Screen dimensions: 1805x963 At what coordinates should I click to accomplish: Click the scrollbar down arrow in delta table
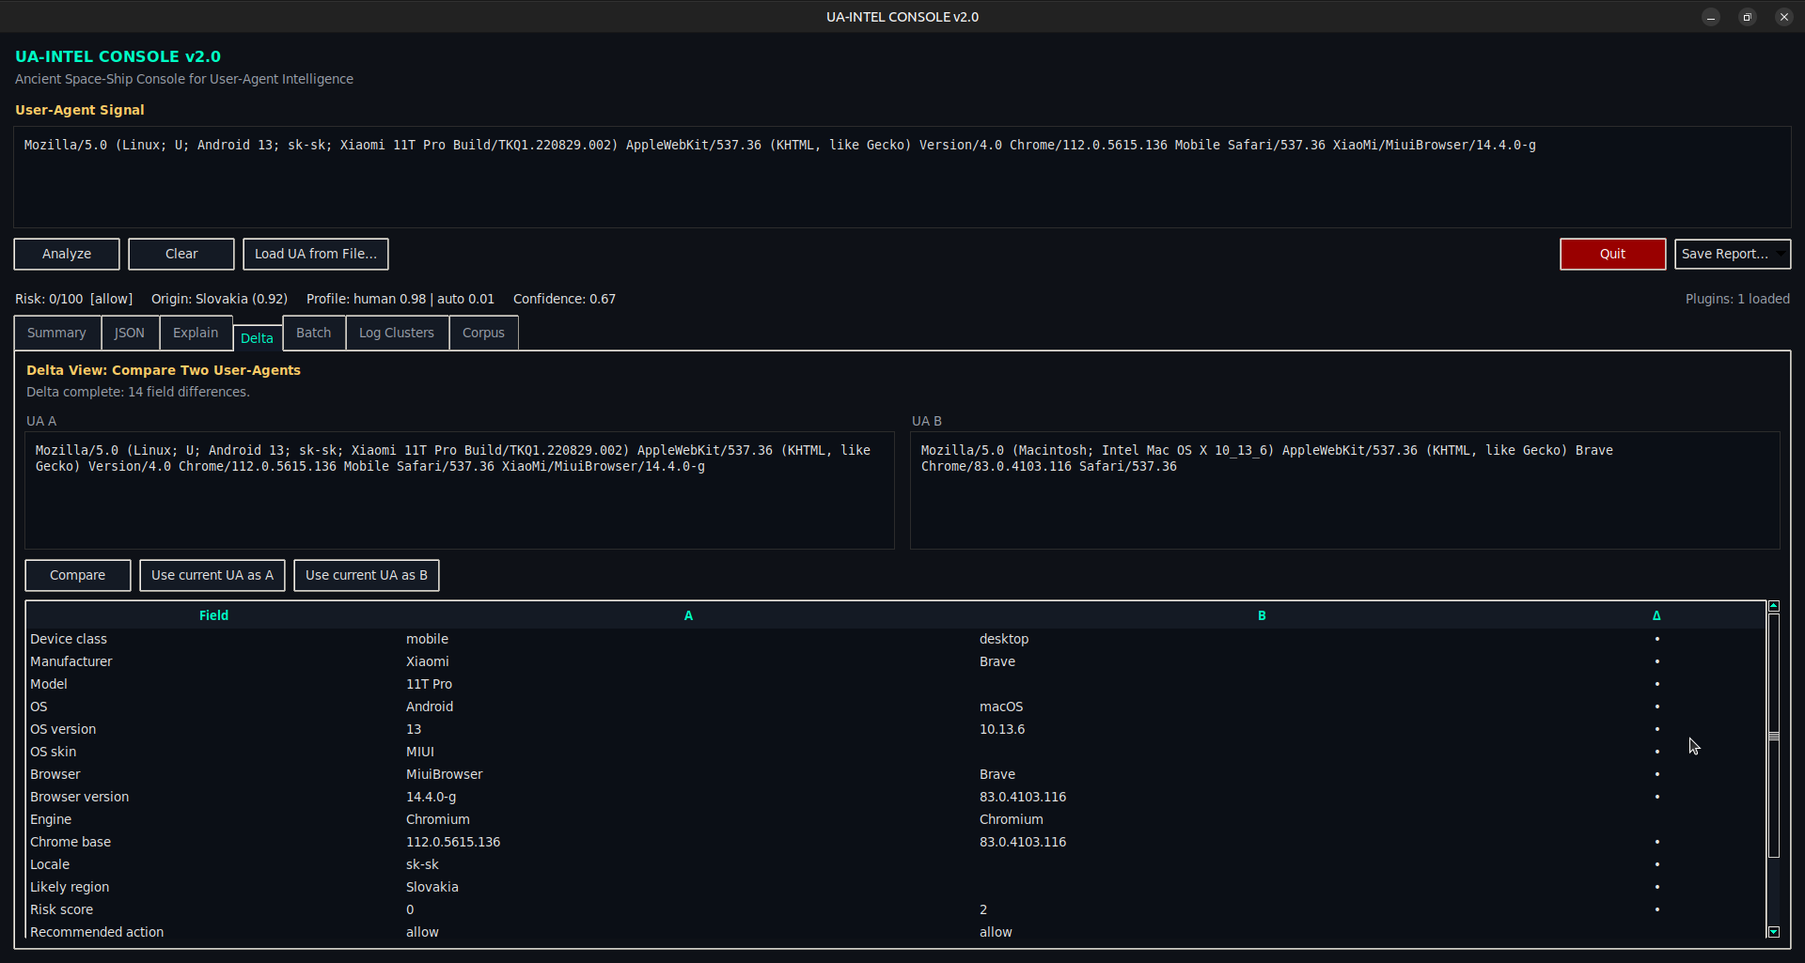click(x=1774, y=932)
